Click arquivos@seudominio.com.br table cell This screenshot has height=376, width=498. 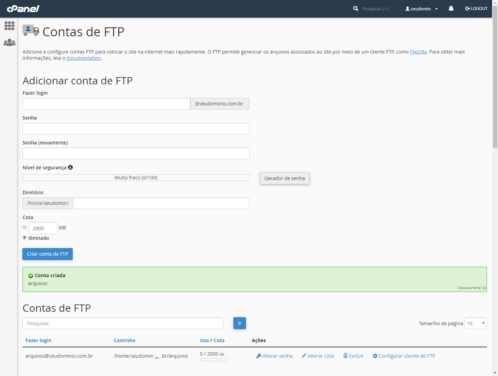59,356
